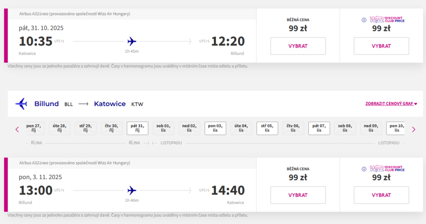Click Wizz Discount Club logo on the 13:00 flight

[x=387, y=169]
